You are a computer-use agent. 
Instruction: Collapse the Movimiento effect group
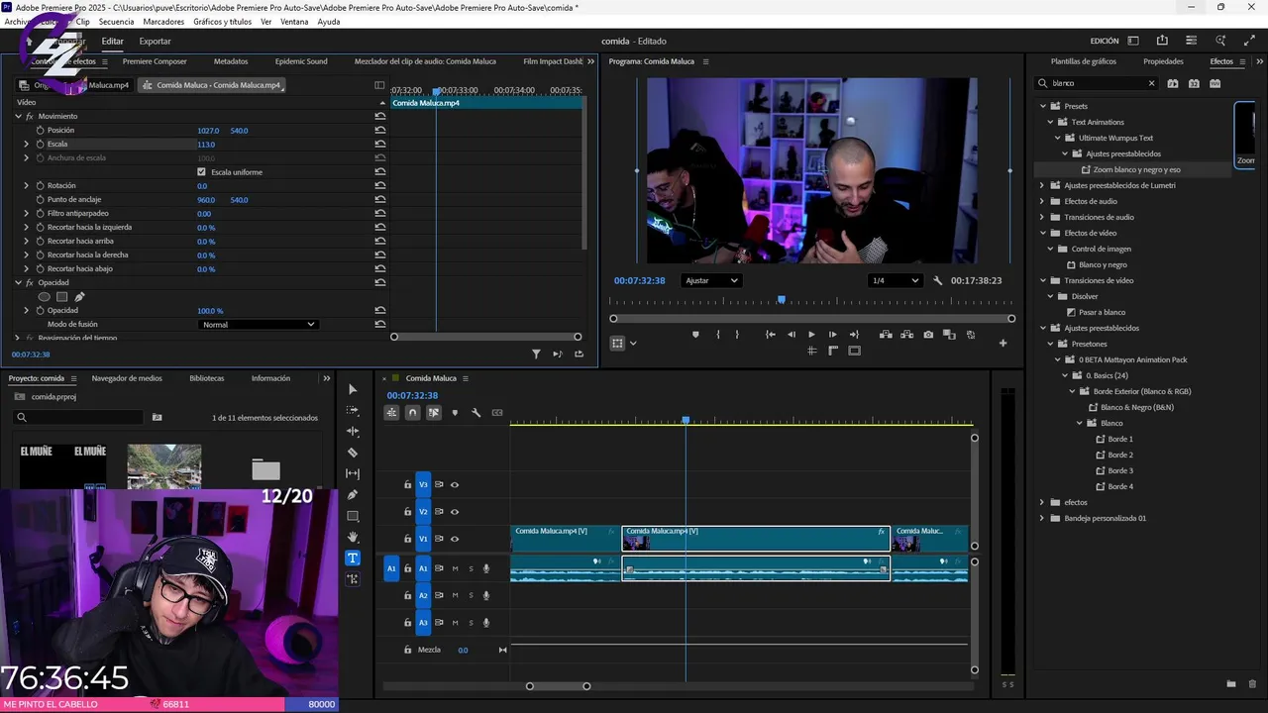tap(18, 117)
